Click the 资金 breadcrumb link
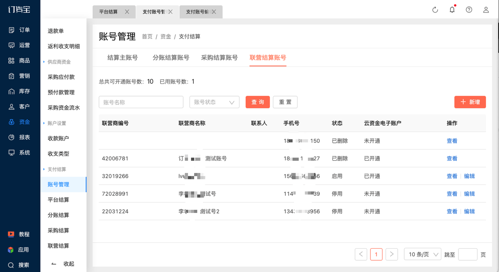 coord(166,37)
